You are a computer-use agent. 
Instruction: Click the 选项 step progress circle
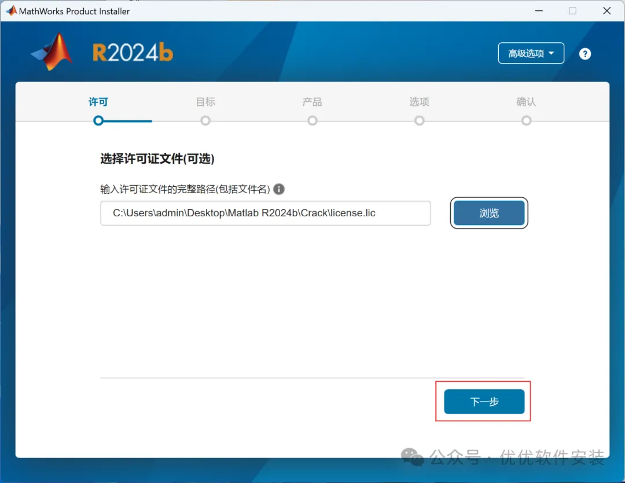[x=420, y=120]
